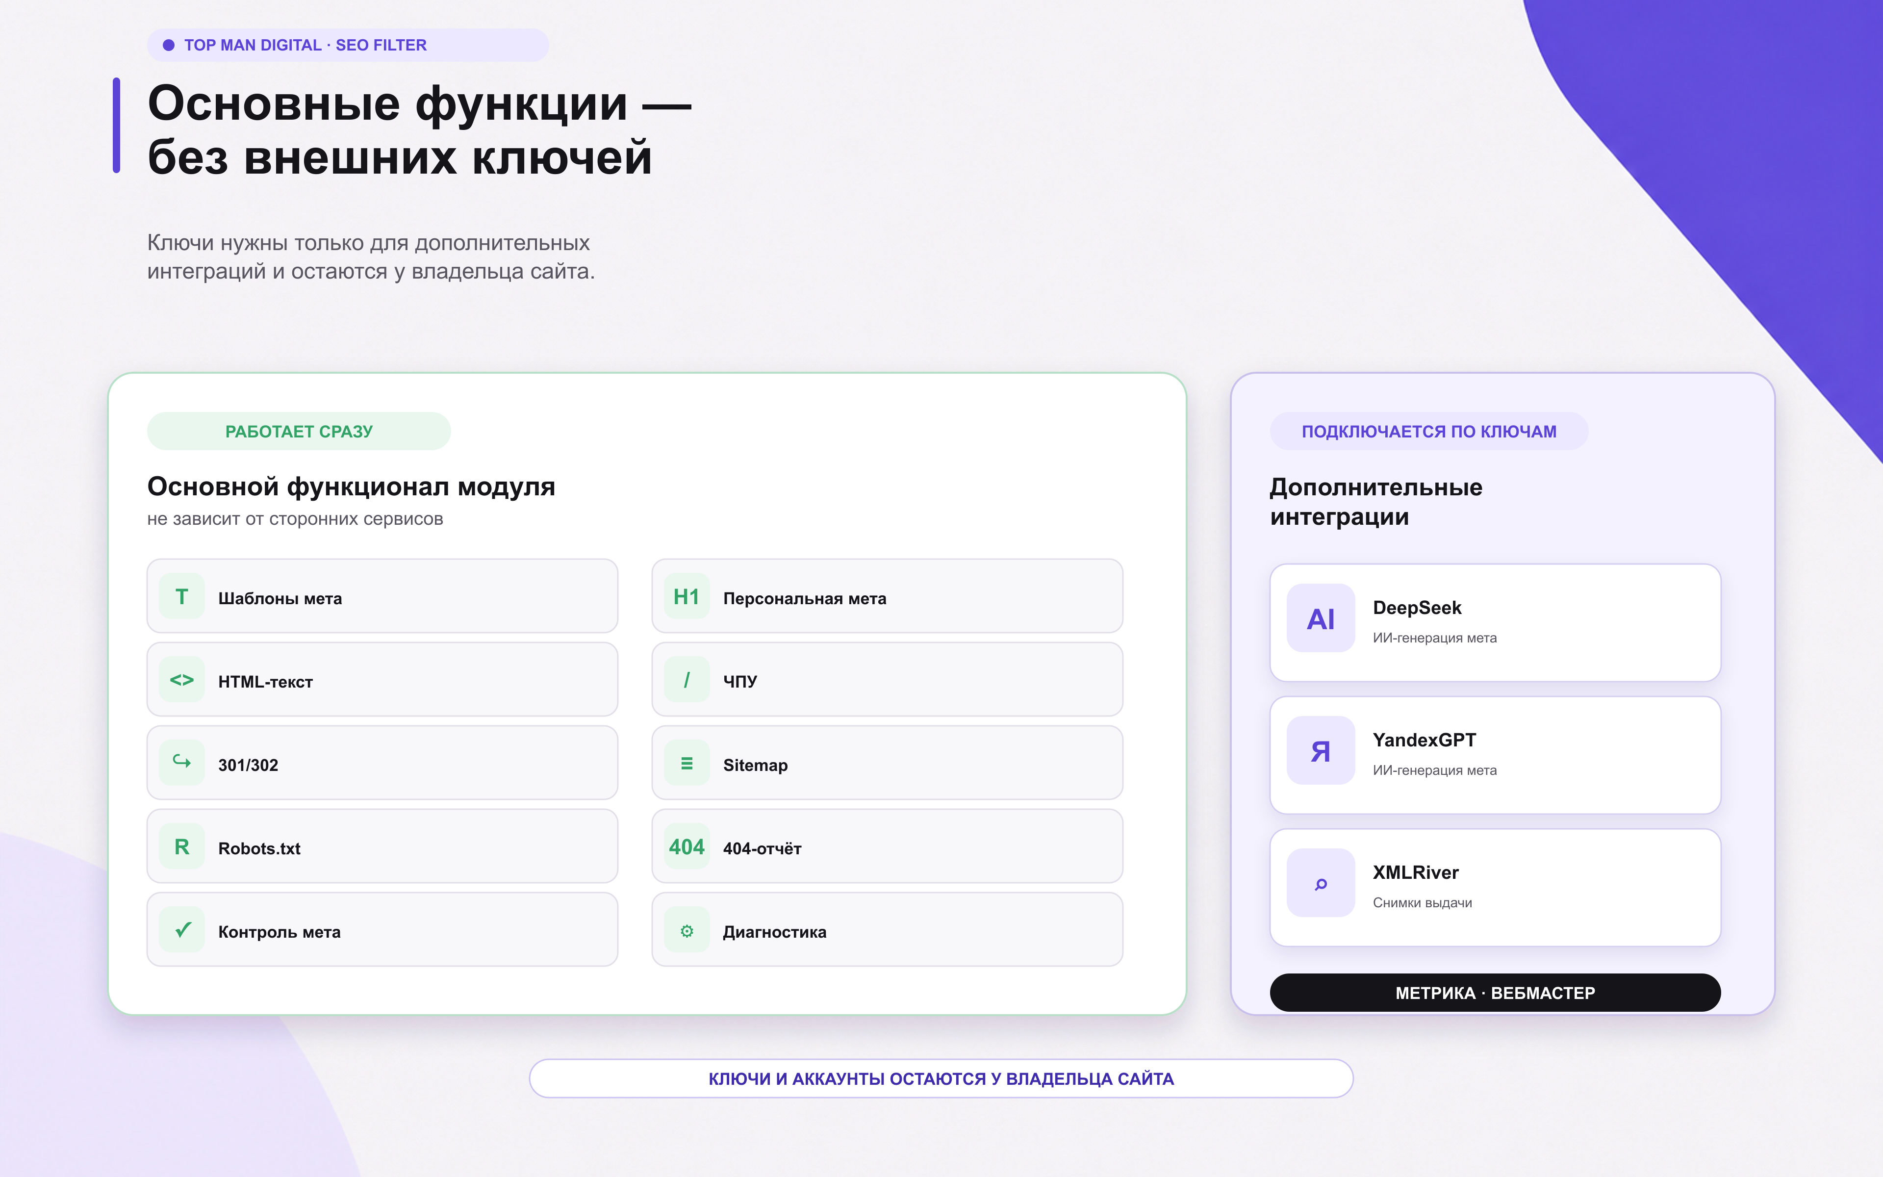This screenshot has height=1177, width=1883.
Task: Open the Персональная мета feature card
Action: point(887,596)
